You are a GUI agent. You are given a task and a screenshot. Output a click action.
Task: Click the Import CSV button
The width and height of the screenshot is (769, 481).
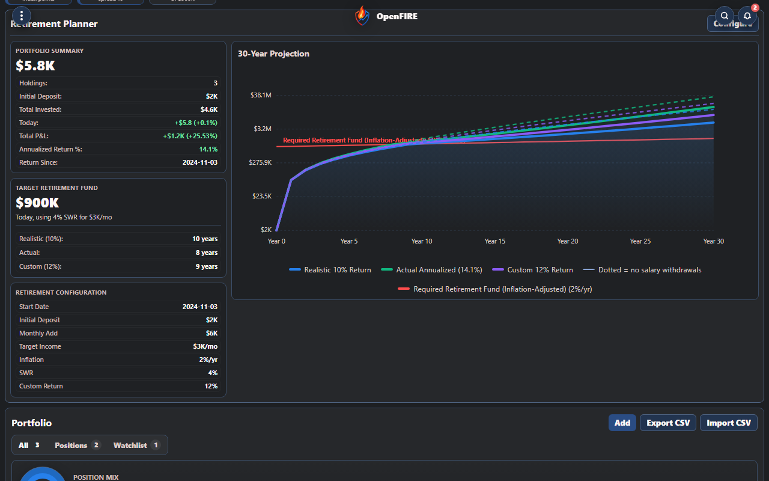pyautogui.click(x=729, y=423)
